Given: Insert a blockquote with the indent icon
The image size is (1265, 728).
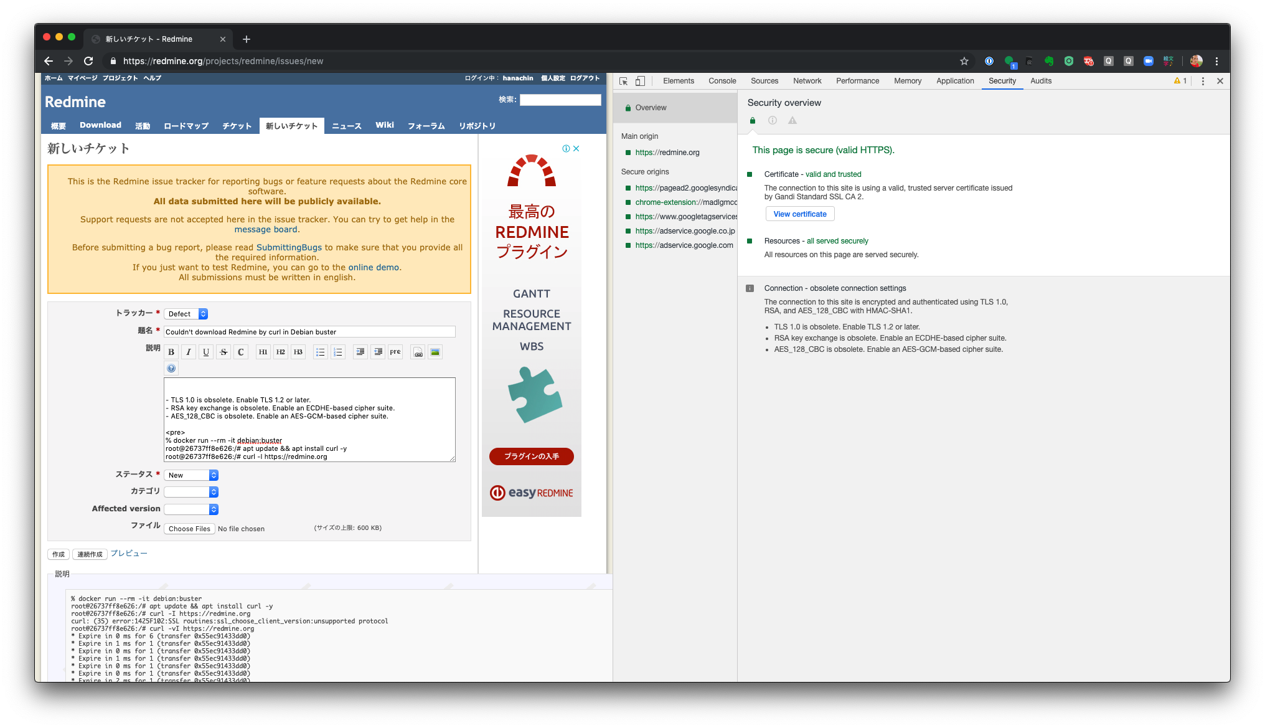Looking at the screenshot, I should [x=360, y=352].
